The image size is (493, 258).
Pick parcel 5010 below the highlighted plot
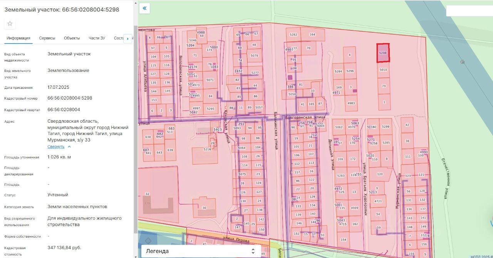(x=383, y=70)
